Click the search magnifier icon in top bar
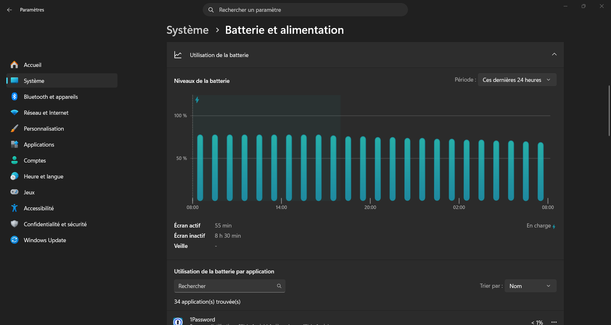 211,10
